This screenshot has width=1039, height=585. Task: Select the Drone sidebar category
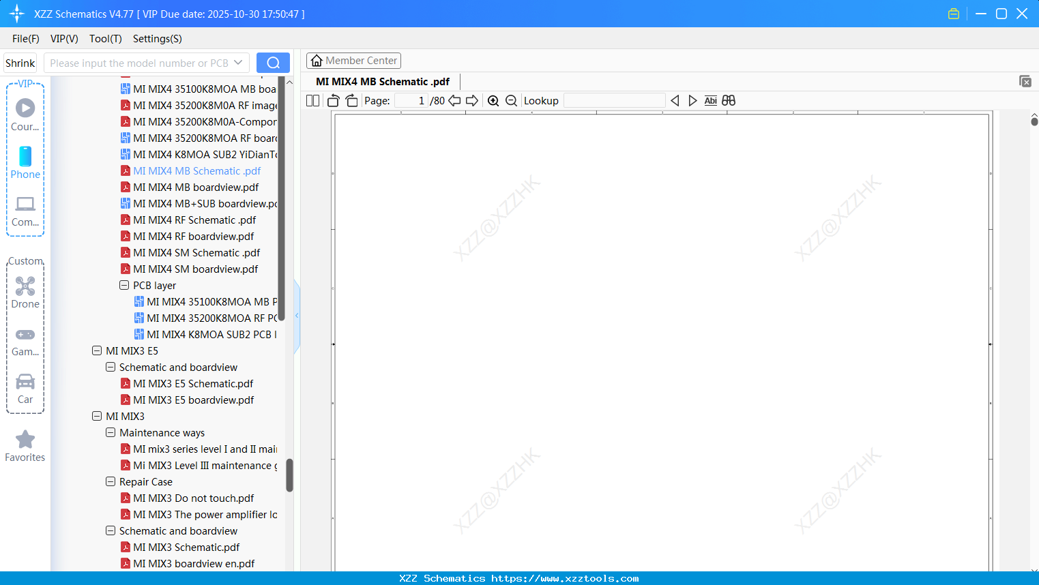point(25,292)
